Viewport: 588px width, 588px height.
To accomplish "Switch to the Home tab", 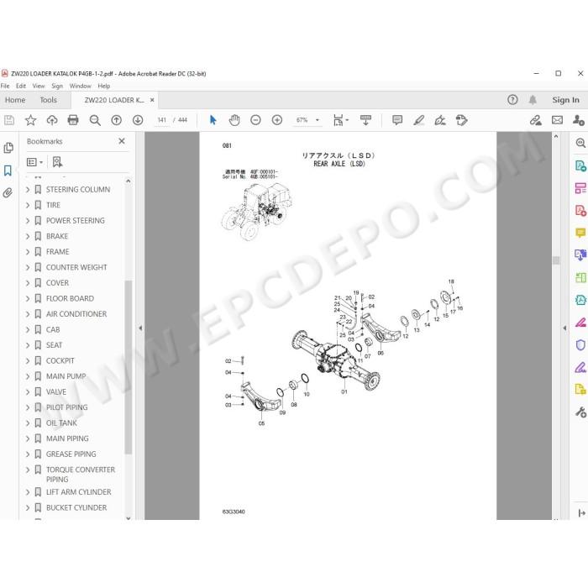I will pos(15,100).
